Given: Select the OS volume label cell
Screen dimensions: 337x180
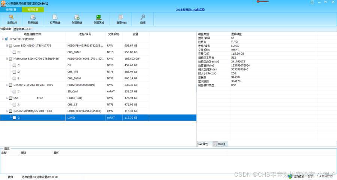Looking at the screenshot, I should point(69,65).
